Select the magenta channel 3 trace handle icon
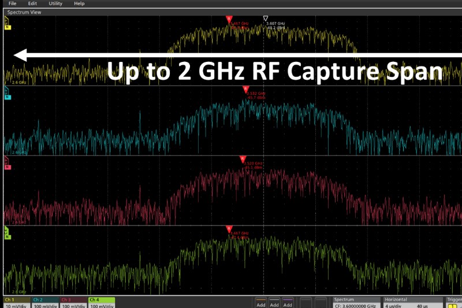The width and height of the screenshot is (462, 308). [x=7, y=164]
